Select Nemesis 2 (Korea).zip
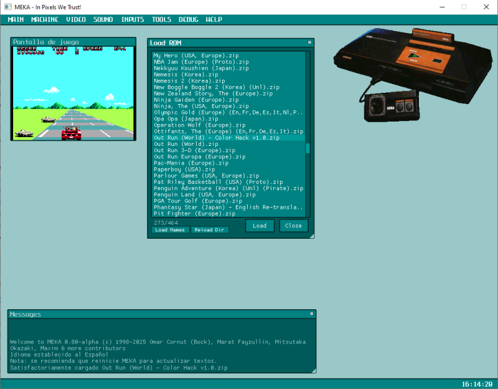 228,81
